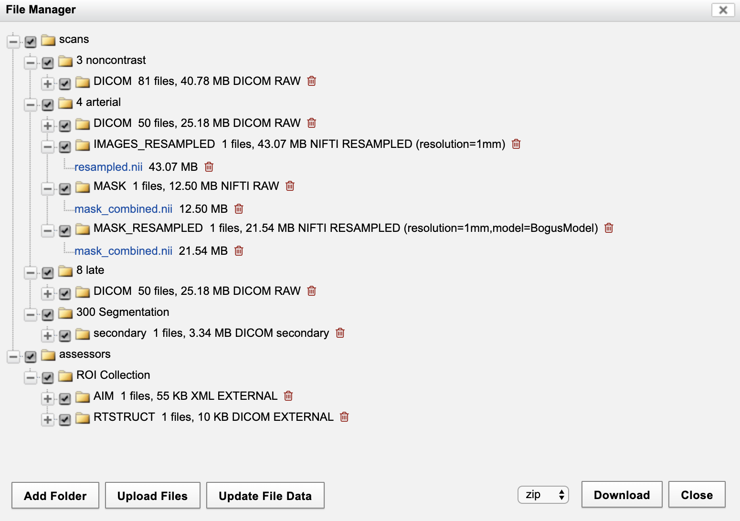Select the 300 Segmentation tree item
This screenshot has width=740, height=521.
(x=123, y=312)
